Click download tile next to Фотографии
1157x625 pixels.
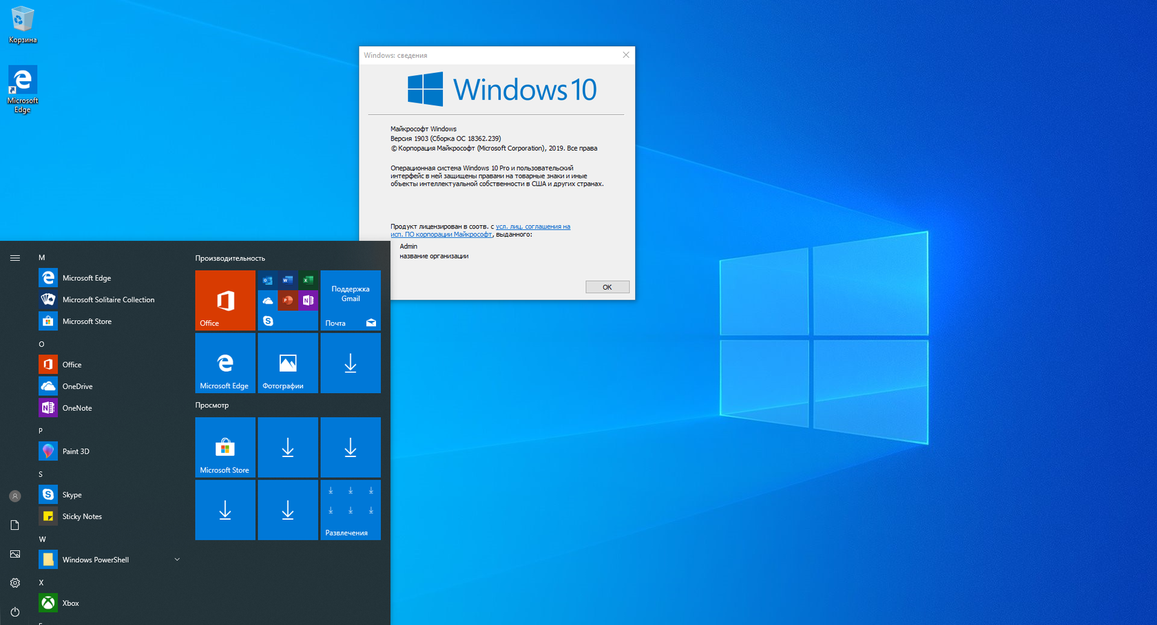(x=351, y=363)
